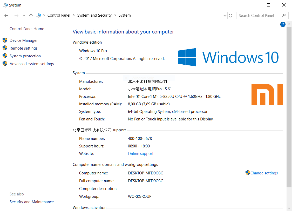Maximize the System window
This screenshot has width=292, height=211.
(x=269, y=5)
